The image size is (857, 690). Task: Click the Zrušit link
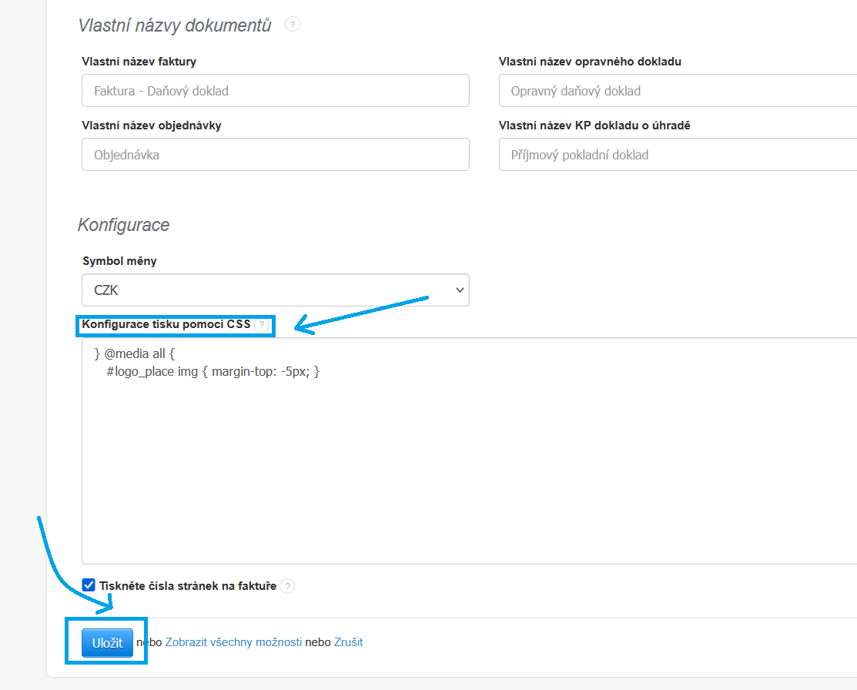coord(348,642)
